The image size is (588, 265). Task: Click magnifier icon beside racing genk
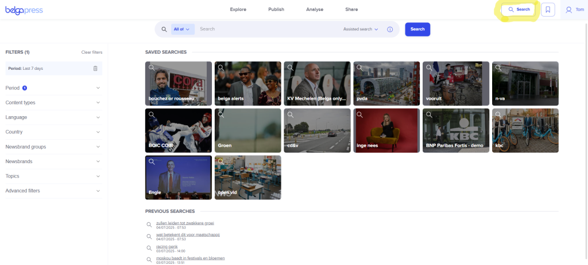(x=149, y=248)
